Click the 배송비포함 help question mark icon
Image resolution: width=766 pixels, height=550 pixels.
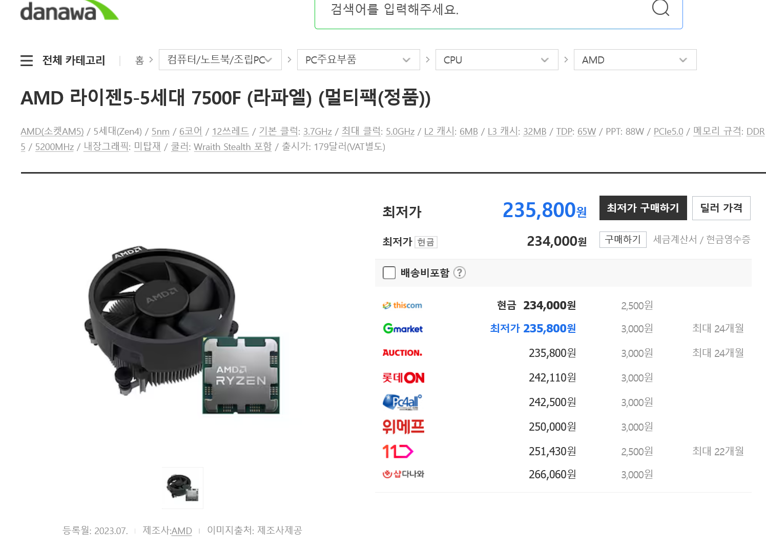pyautogui.click(x=460, y=272)
